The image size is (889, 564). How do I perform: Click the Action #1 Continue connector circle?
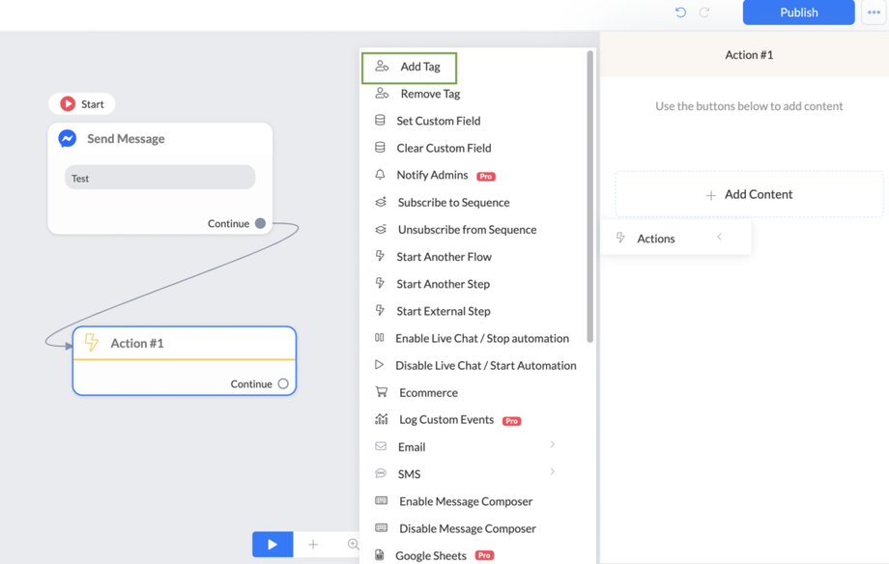pos(283,383)
